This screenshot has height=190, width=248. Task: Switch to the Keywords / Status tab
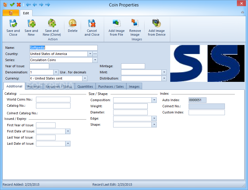click(x=59, y=87)
